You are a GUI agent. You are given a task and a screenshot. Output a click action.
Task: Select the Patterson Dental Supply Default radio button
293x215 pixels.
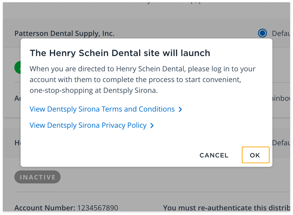click(x=262, y=33)
